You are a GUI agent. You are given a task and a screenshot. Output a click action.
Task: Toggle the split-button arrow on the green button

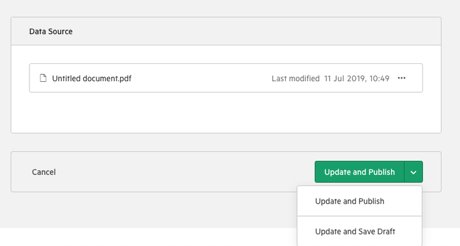pyautogui.click(x=413, y=172)
